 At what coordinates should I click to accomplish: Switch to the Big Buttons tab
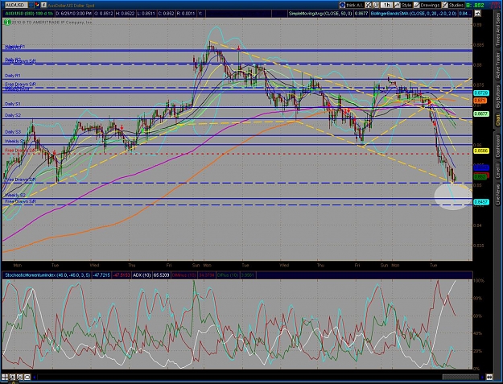pyautogui.click(x=498, y=98)
